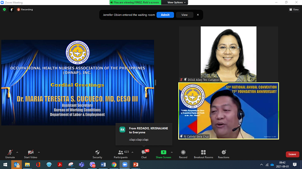
Task: Click the RK avatar in chat popup
Action: pos(123,129)
